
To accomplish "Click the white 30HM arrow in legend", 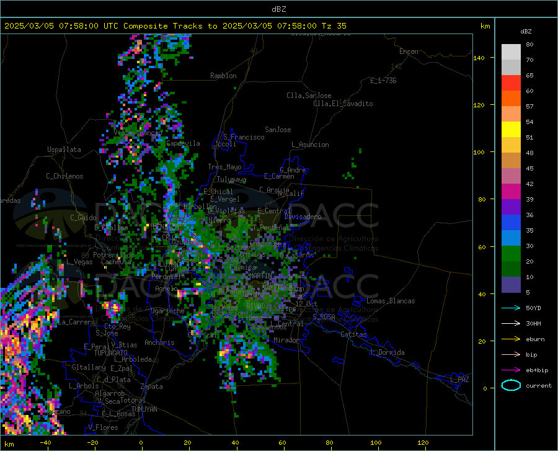I will 511,324.
